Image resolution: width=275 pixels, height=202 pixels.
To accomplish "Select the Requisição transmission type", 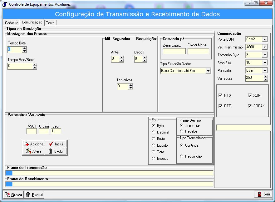I will pos(182,156).
